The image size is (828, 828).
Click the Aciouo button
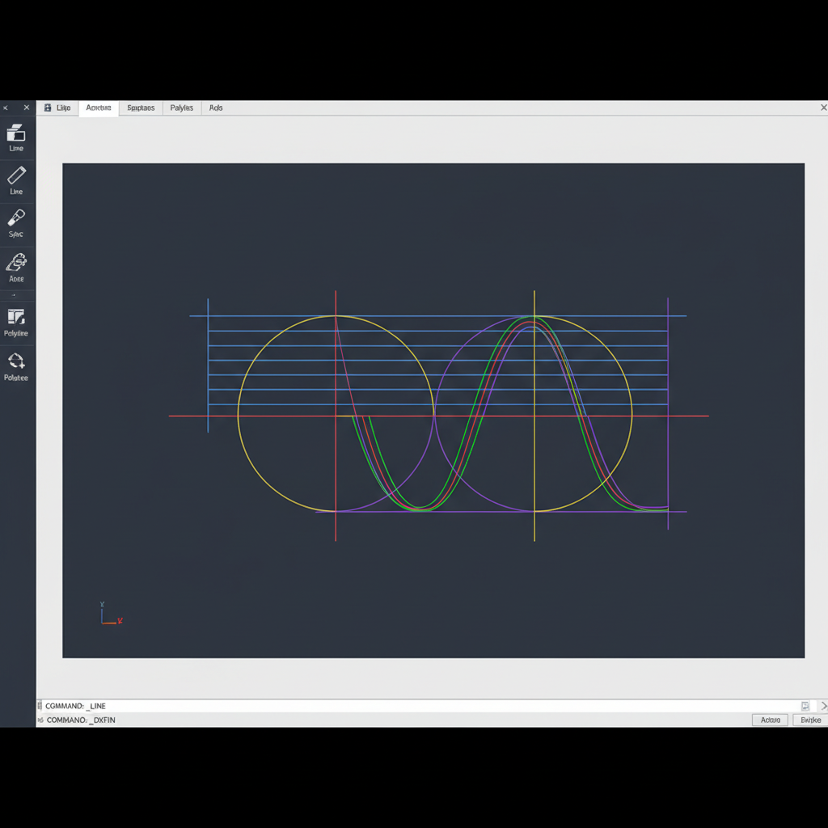[770, 720]
